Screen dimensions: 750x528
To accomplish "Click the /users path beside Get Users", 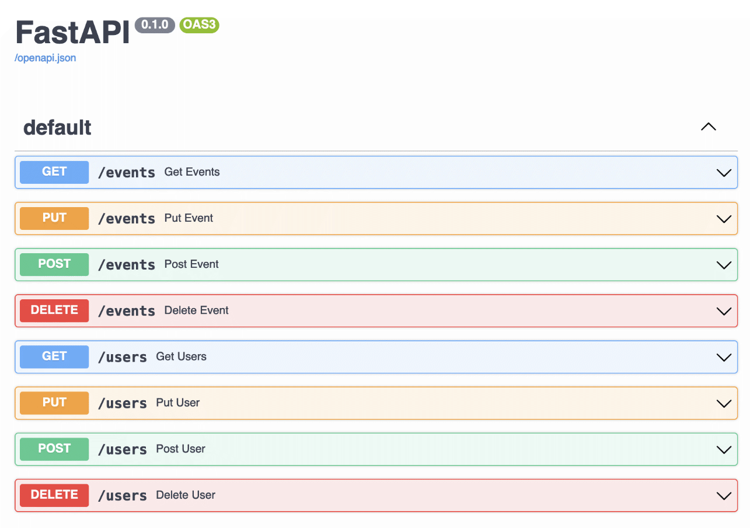I will 123,356.
